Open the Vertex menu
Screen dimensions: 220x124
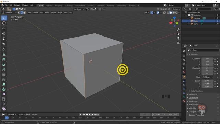[54, 13]
